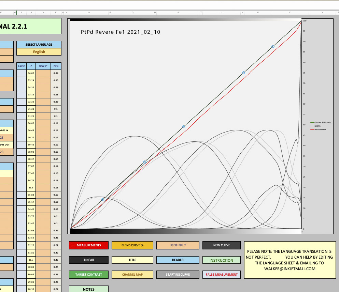Open the English language selection cell
The height and width of the screenshot is (292, 339).
click(39, 52)
